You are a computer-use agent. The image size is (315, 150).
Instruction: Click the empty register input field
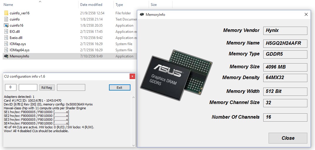[x=28, y=88]
